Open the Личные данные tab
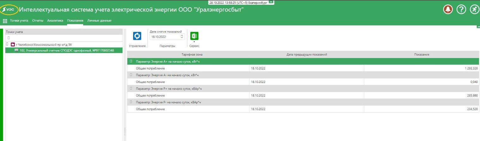 tap(99, 21)
